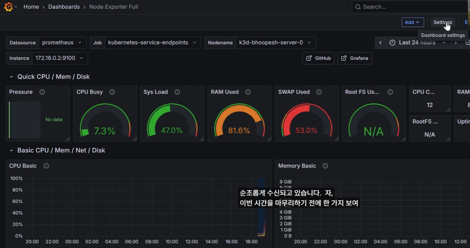Click the CPU Cores value 12

430,105
